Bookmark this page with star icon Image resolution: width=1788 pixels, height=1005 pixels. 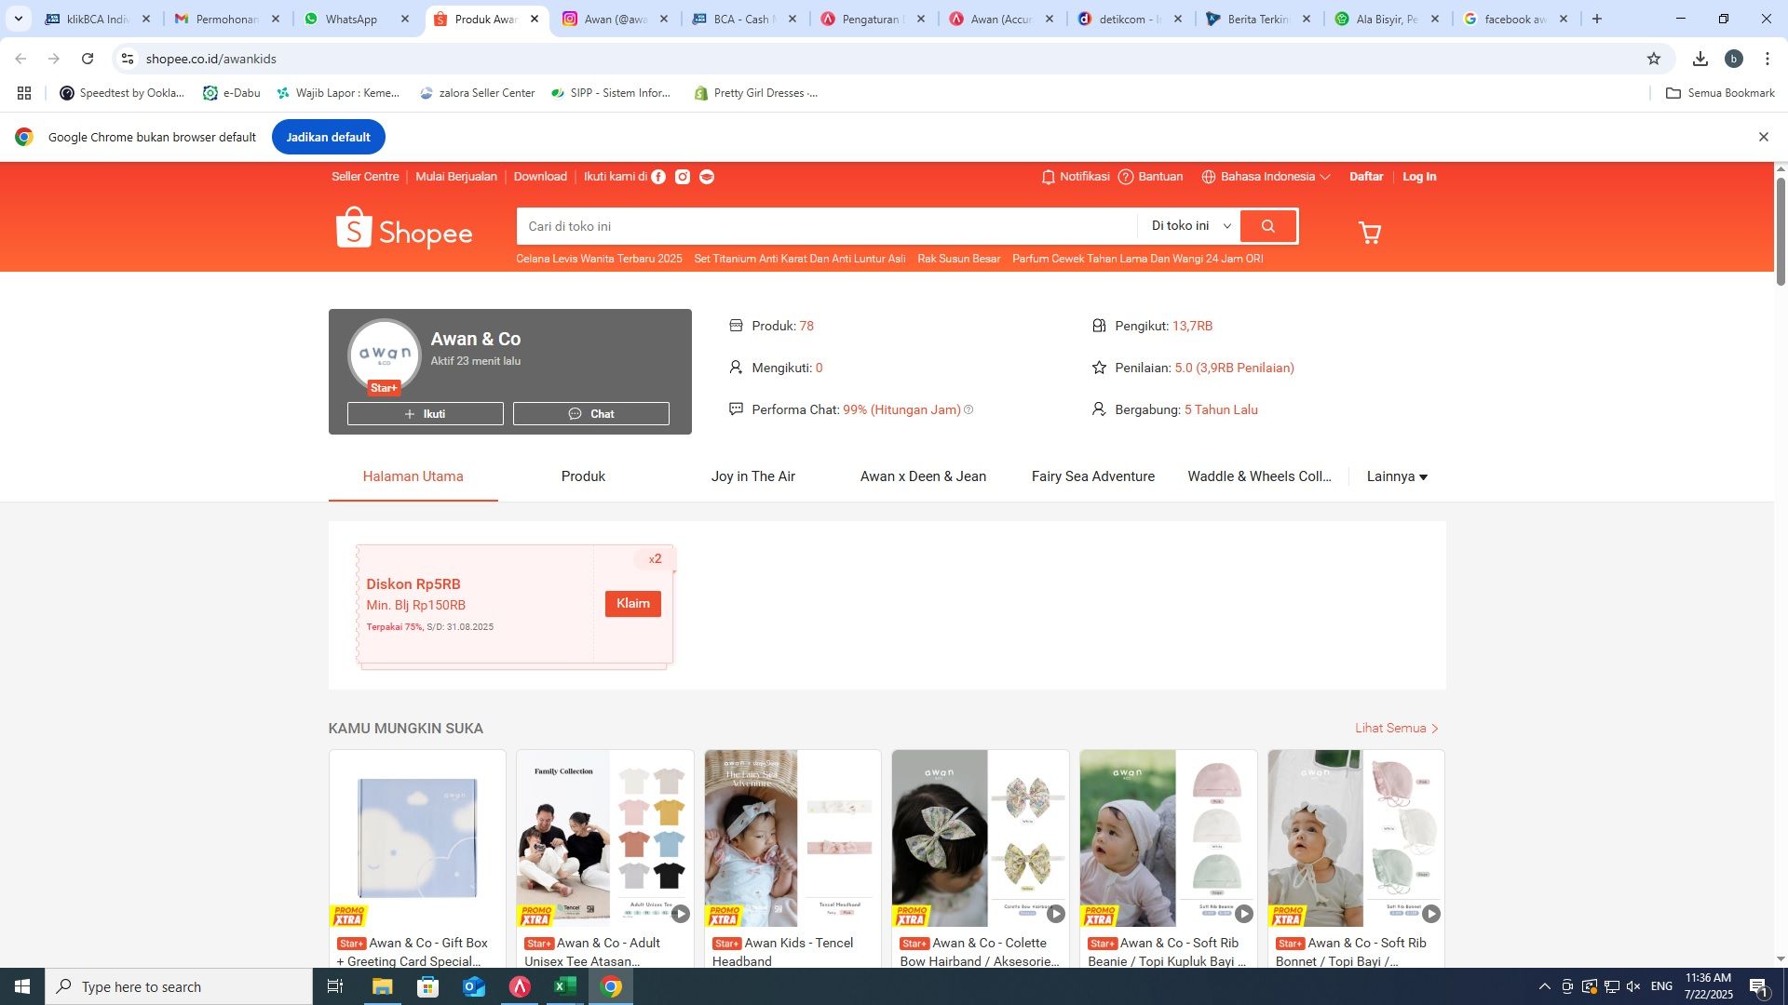click(x=1654, y=59)
